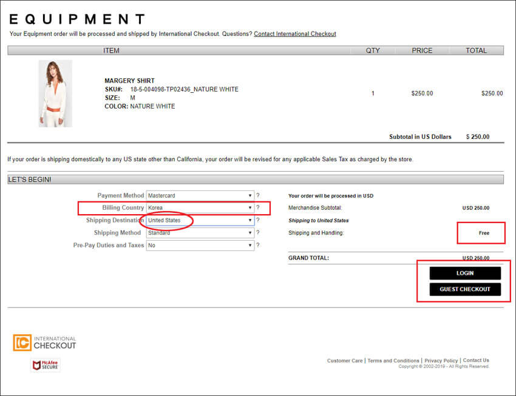The width and height of the screenshot is (516, 396).
Task: Click the Subtotal in US Dollars amount $ 250.00
Action: [x=478, y=136]
